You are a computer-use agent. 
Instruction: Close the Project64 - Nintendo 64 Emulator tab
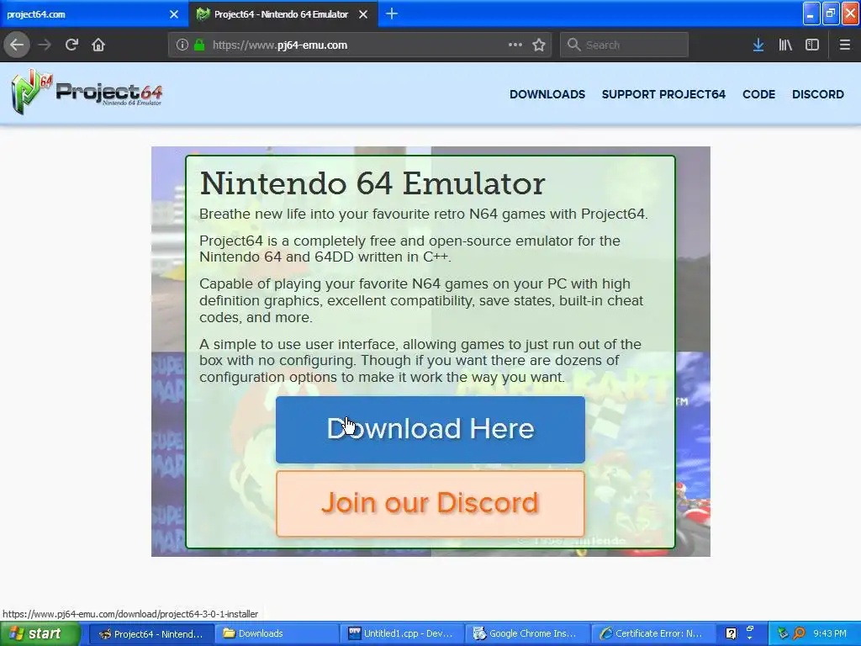point(363,14)
